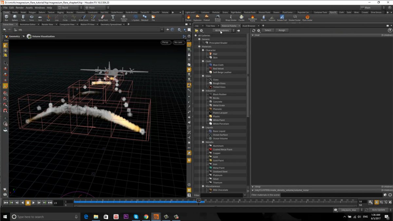Switch to the Pyro FX shelf tab
393x221 pixels.
pyautogui.click(x=333, y=12)
